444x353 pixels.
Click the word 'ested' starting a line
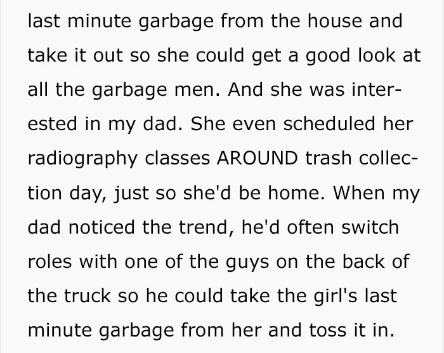53,124
